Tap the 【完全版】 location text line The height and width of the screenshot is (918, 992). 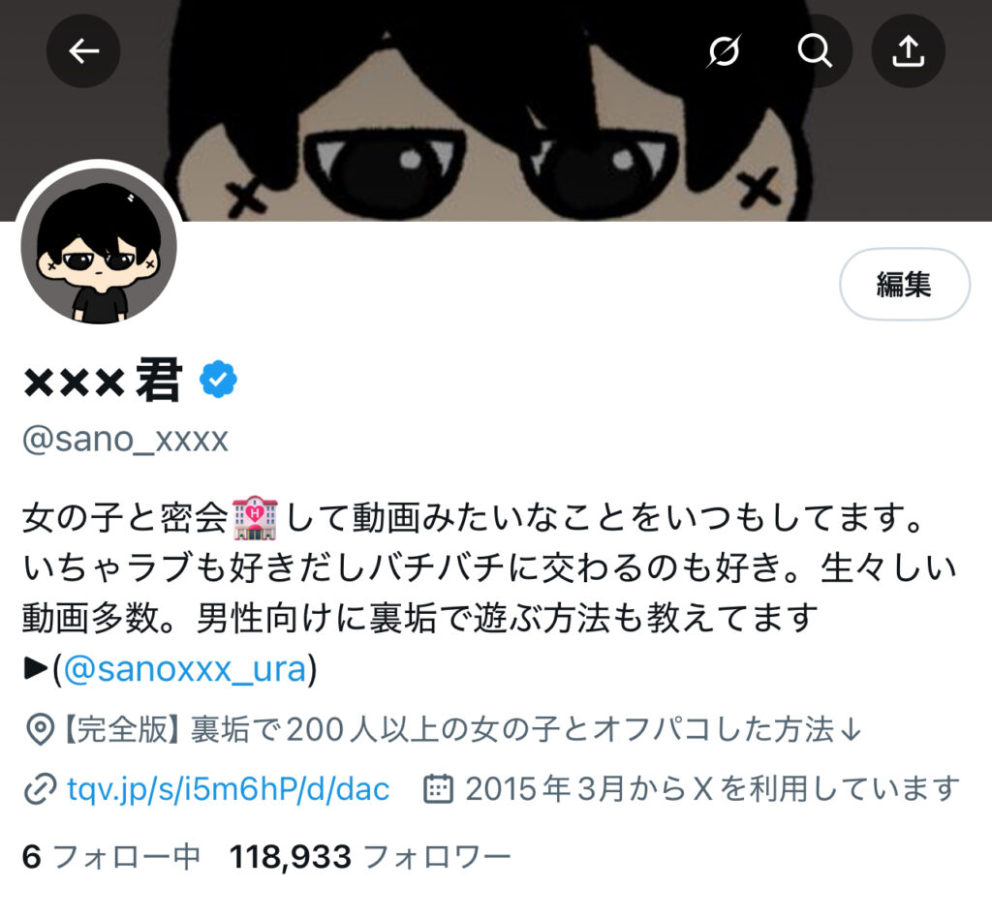point(462,730)
